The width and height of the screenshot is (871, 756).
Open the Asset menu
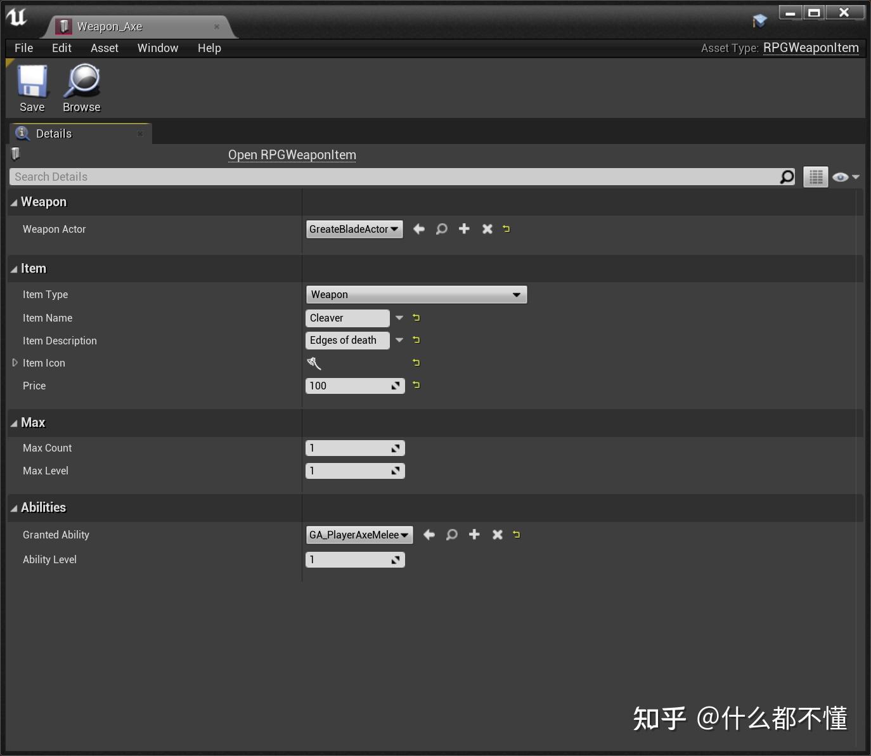coord(104,48)
